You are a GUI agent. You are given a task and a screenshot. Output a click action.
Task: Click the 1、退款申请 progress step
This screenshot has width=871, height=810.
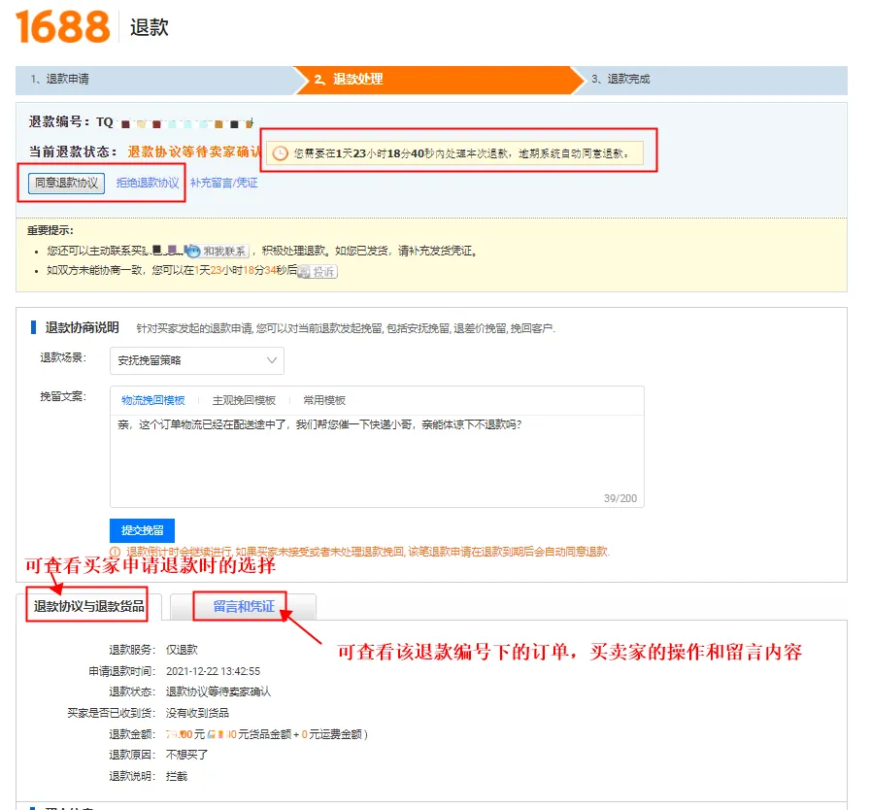pyautogui.click(x=153, y=80)
